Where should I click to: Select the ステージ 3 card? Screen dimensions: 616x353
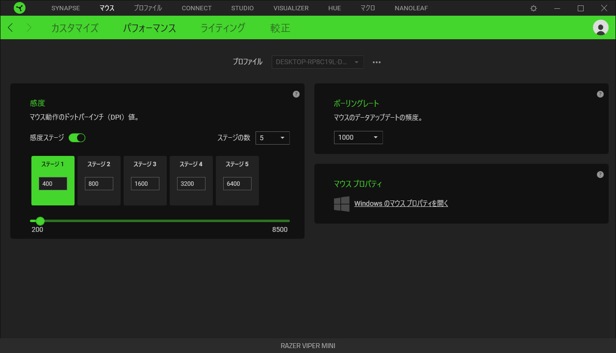coord(145,180)
